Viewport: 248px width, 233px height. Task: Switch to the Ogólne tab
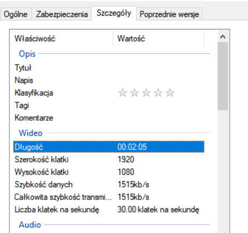pos(16,14)
